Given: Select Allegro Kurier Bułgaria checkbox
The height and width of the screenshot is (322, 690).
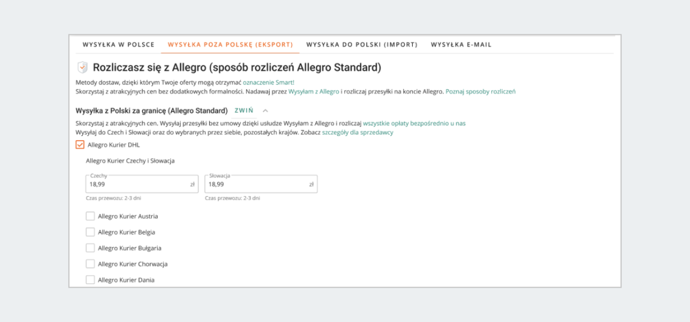Looking at the screenshot, I should coord(90,248).
